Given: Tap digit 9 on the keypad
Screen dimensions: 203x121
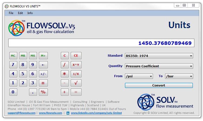Looking at the screenshot, I should 33,65.
